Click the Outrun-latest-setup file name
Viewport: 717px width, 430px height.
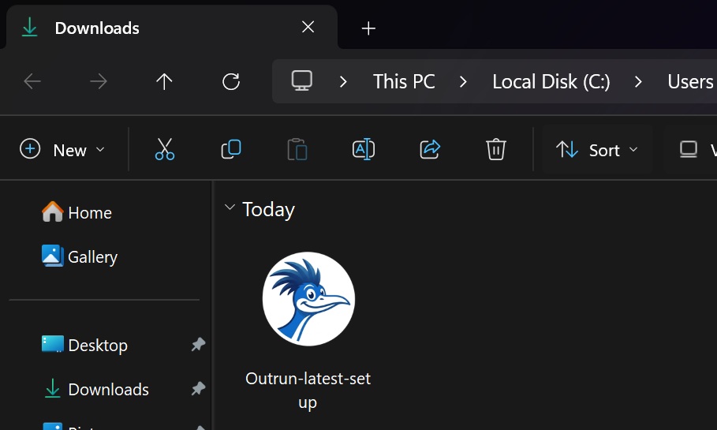click(x=308, y=391)
